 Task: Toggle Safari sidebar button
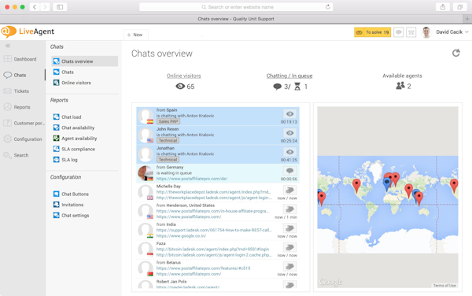[60, 7]
